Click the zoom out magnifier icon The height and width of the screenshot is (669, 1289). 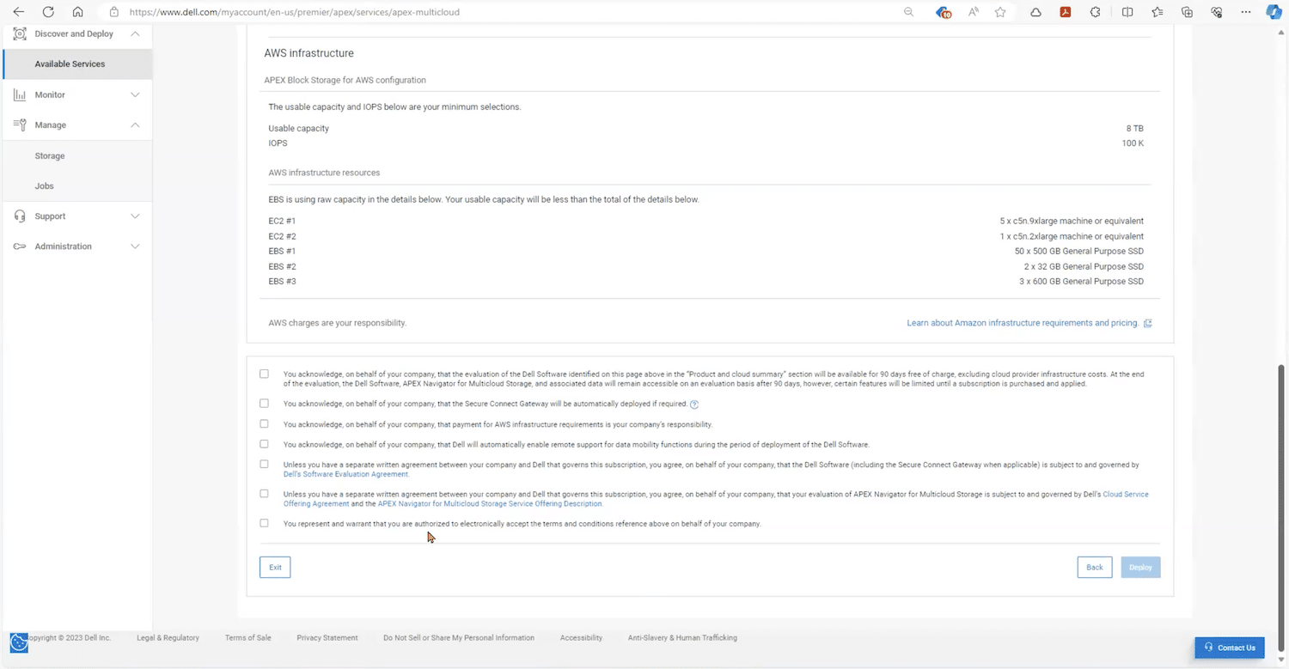(x=908, y=12)
